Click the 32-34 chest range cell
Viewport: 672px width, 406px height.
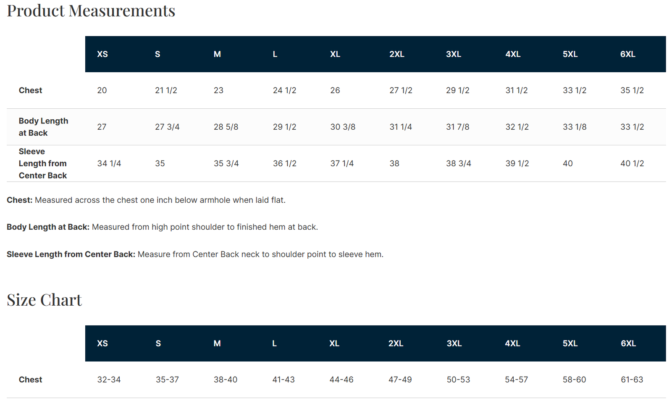[x=109, y=380]
